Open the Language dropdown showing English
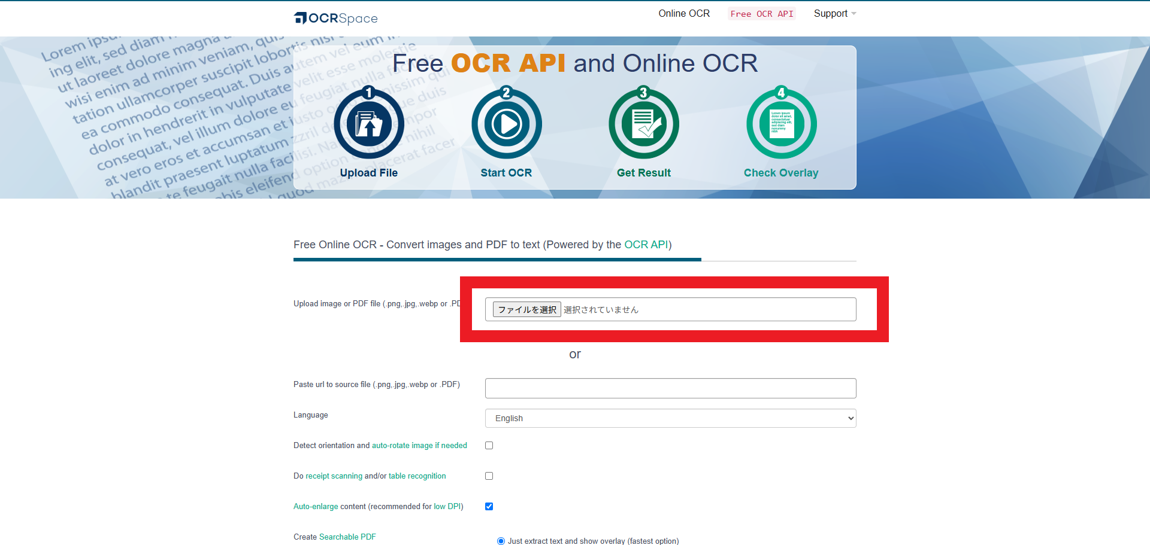 pyautogui.click(x=670, y=418)
